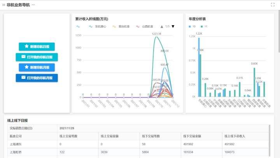This screenshot has height=158, width=280.
Task: Toggle the 东航美心 series in line chart legend
Action: pyautogui.click(x=97, y=26)
